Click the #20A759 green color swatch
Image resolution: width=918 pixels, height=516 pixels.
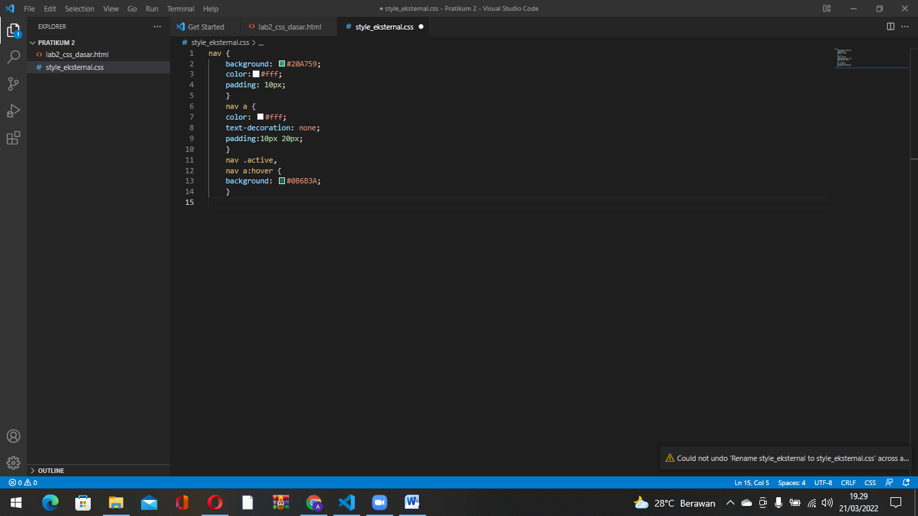[282, 64]
